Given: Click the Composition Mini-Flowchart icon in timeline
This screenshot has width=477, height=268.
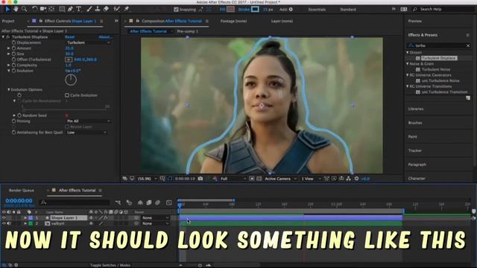Looking at the screenshot, I should pos(118,202).
